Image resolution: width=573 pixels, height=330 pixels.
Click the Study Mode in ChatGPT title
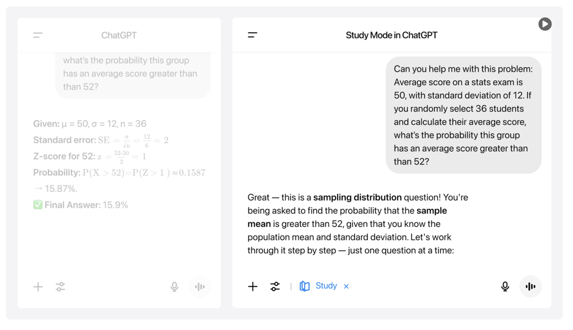(x=391, y=34)
